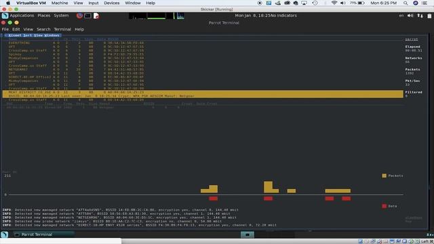Open the Kismet menu in the ncurses bar

pos(15,35)
